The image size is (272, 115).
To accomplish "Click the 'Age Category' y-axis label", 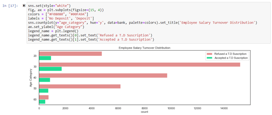I will [31, 78].
